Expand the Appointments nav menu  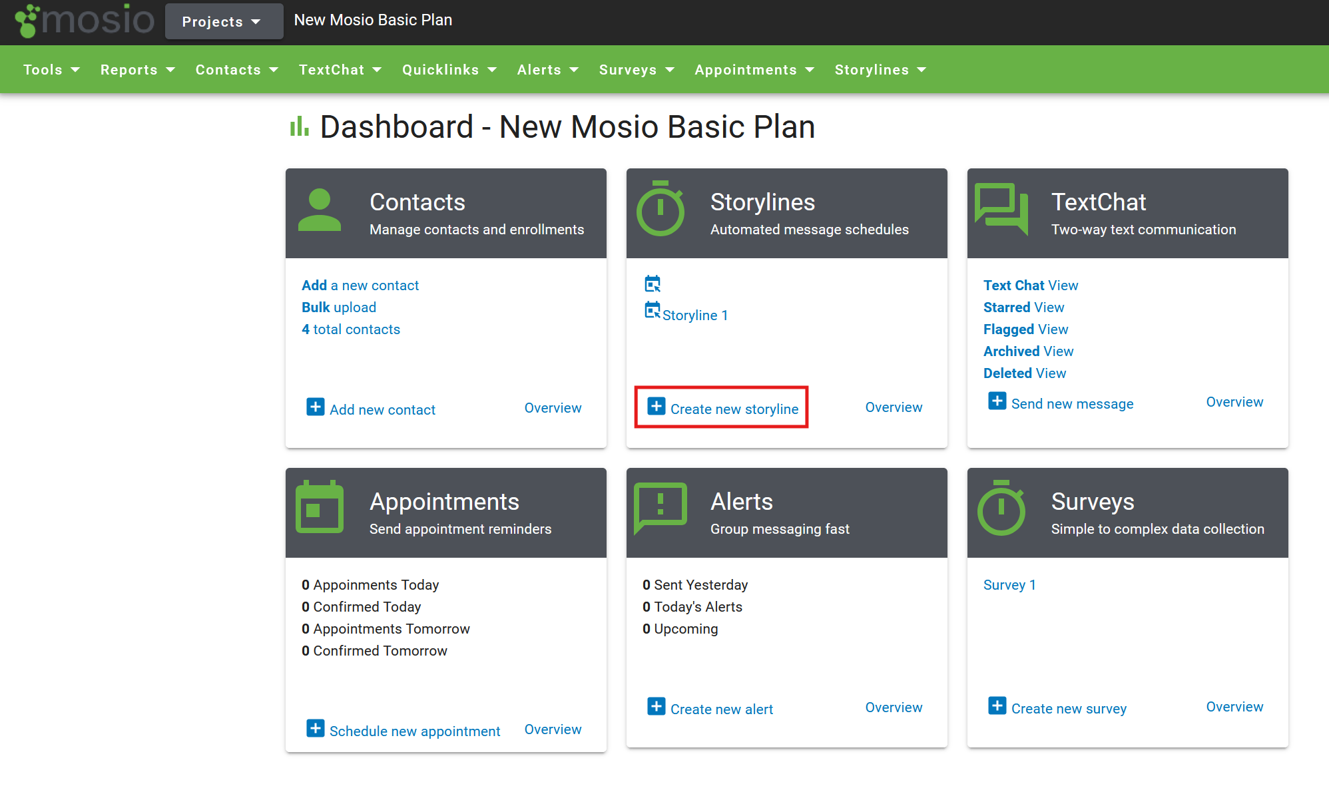pyautogui.click(x=754, y=70)
